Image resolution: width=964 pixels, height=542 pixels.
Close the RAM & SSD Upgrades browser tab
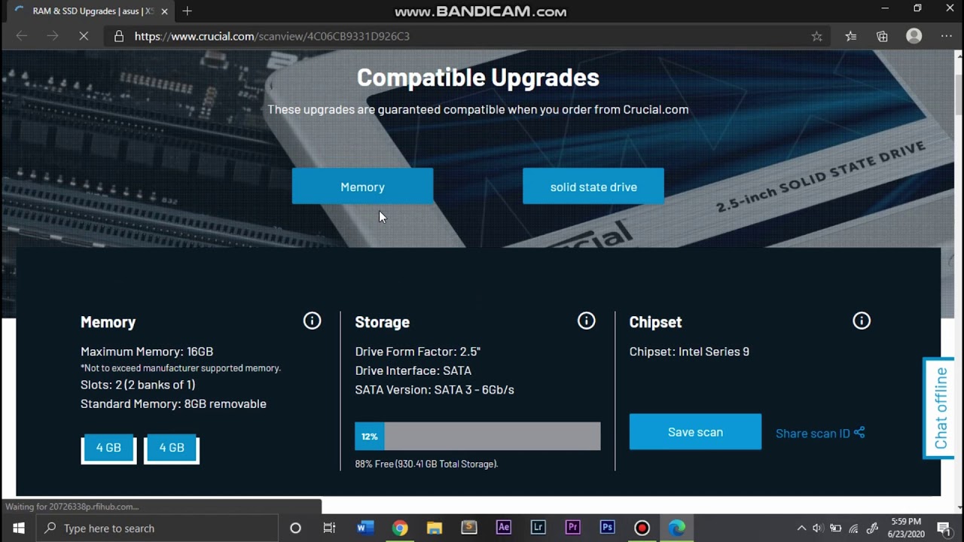pyautogui.click(x=164, y=11)
